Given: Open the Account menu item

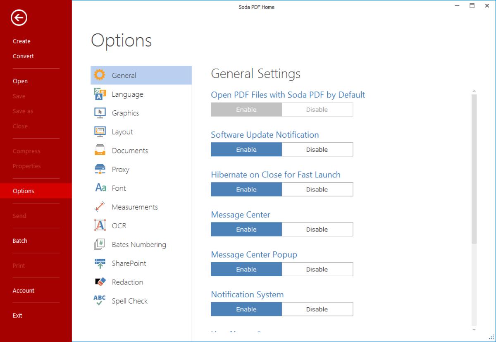Looking at the screenshot, I should [x=23, y=290].
